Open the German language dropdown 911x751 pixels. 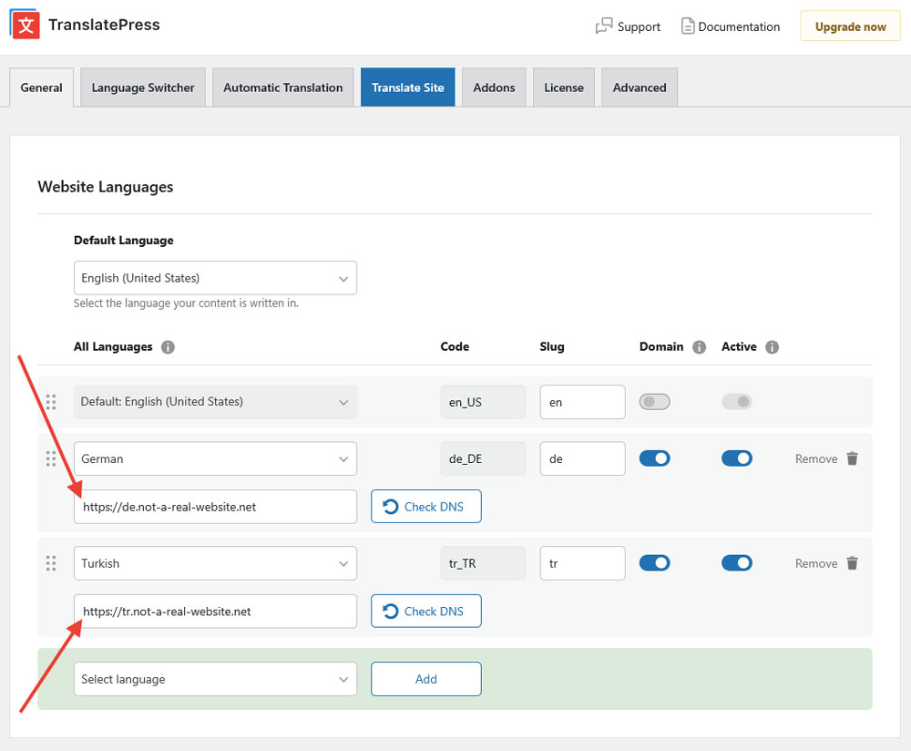[x=215, y=458]
